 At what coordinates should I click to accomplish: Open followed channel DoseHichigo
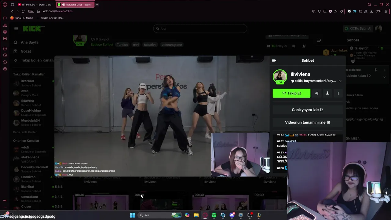point(34,112)
